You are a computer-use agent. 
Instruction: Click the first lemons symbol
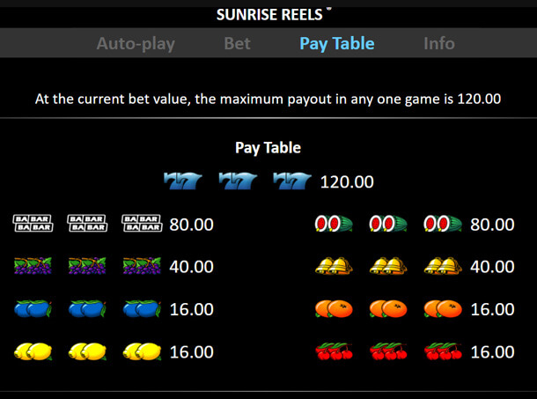coord(33,351)
